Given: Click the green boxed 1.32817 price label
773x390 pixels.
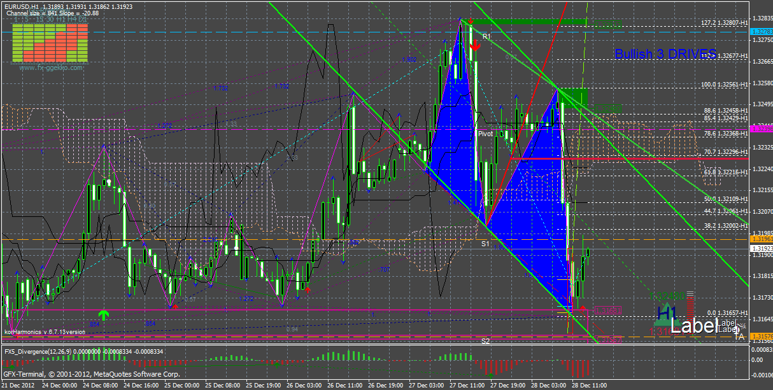Looking at the screenshot, I should point(608,25).
